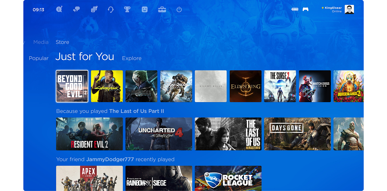Open the settings toolbox icon
The image size is (387, 191).
point(162,10)
